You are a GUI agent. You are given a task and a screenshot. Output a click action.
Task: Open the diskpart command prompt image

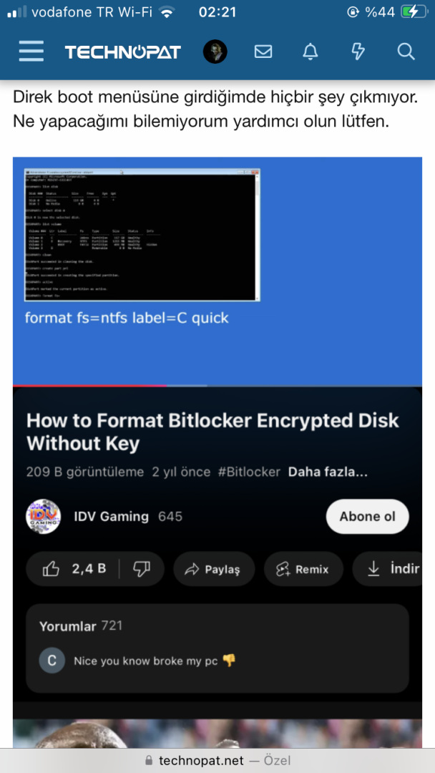pos(142,235)
